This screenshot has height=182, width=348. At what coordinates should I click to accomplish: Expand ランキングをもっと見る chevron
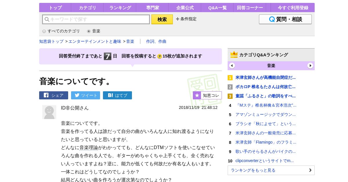click(310, 170)
